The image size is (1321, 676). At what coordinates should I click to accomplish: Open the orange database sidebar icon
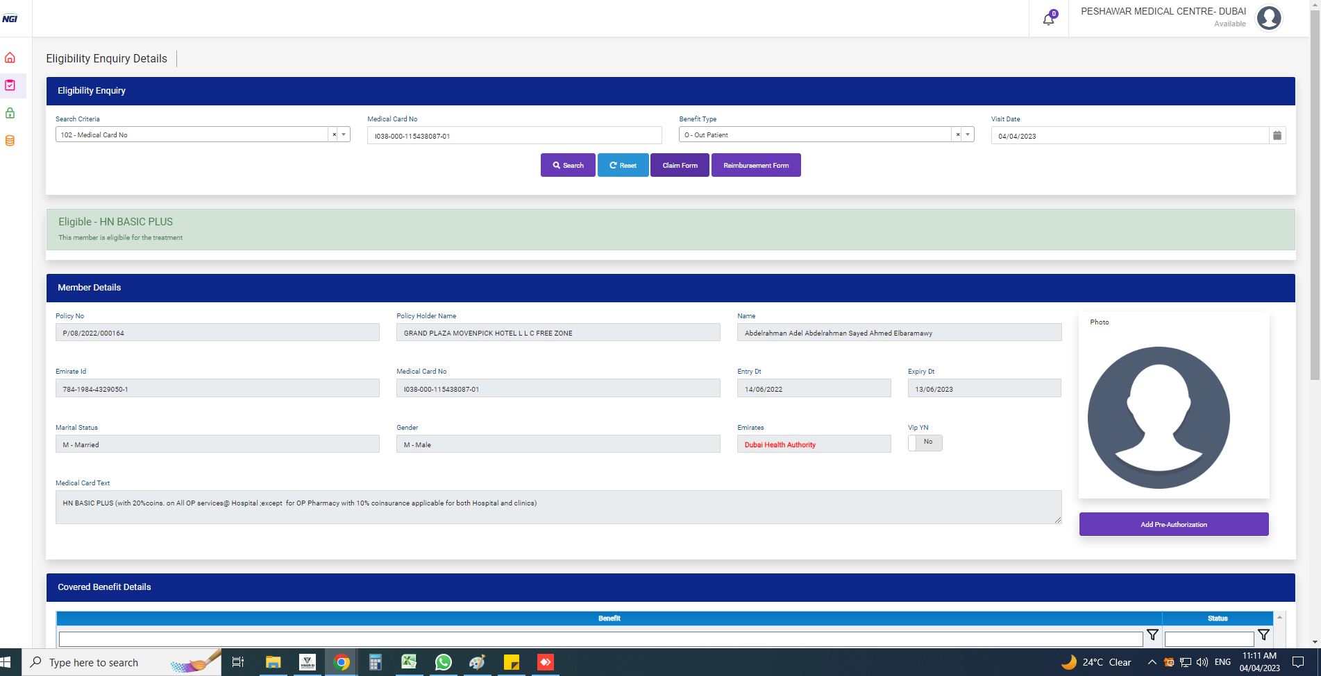tap(10, 141)
